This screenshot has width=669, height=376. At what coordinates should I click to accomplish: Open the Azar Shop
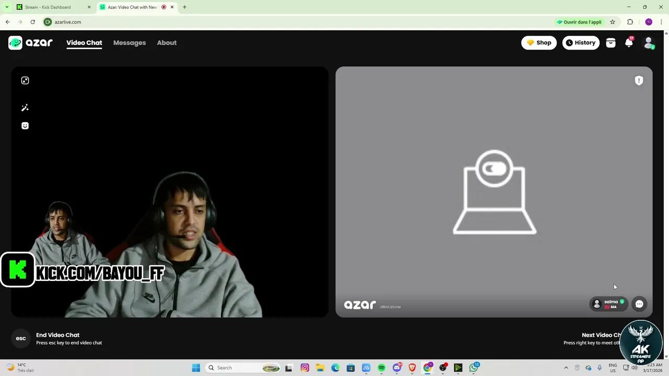[539, 43]
